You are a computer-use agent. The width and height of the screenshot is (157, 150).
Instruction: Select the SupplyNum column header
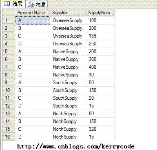tap(100, 13)
